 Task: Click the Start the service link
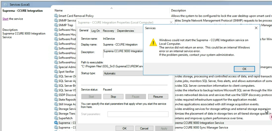click(x=5, y=19)
